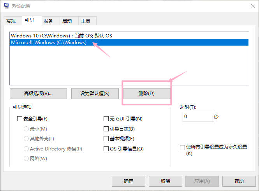Click the 应用(A) button

pyautogui.click(x=202, y=181)
